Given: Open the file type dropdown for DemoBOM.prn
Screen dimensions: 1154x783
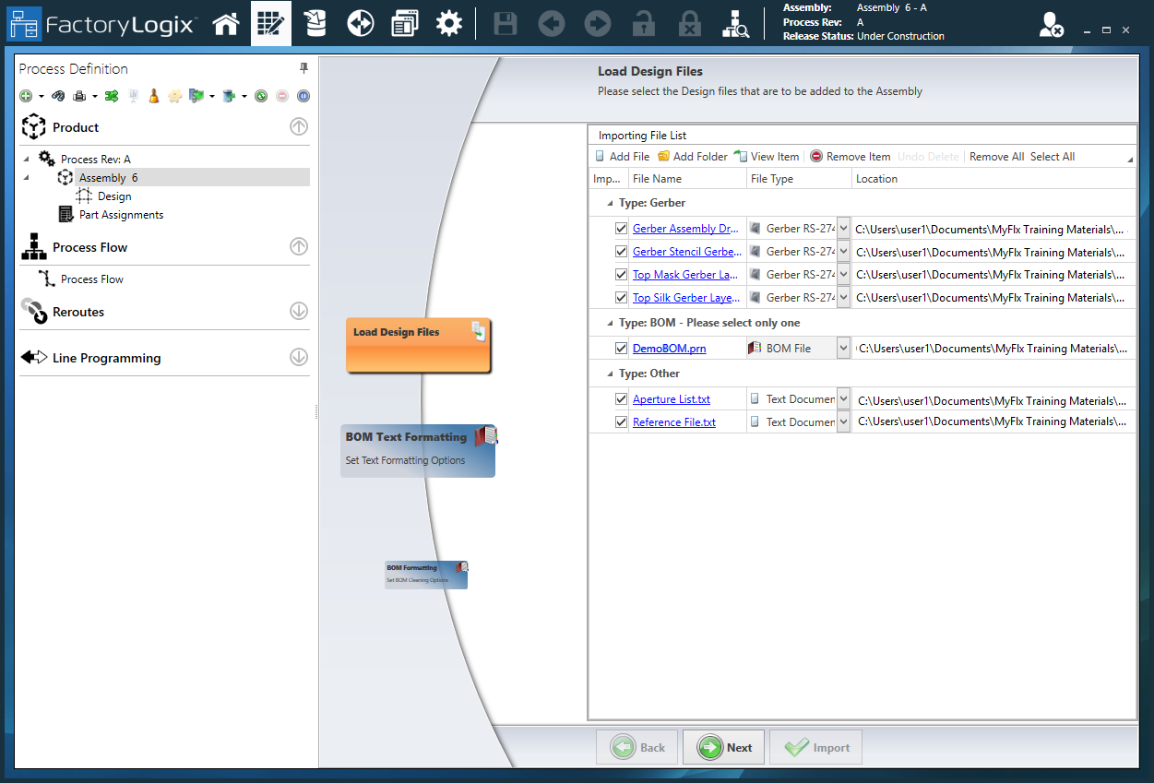Looking at the screenshot, I should (x=843, y=348).
